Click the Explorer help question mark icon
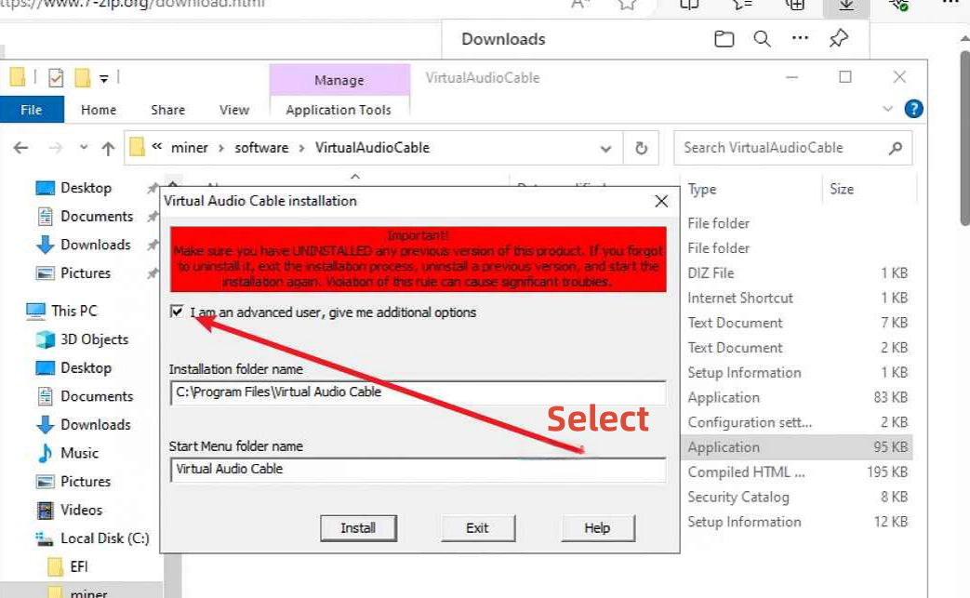Image resolution: width=970 pixels, height=598 pixels. (913, 109)
